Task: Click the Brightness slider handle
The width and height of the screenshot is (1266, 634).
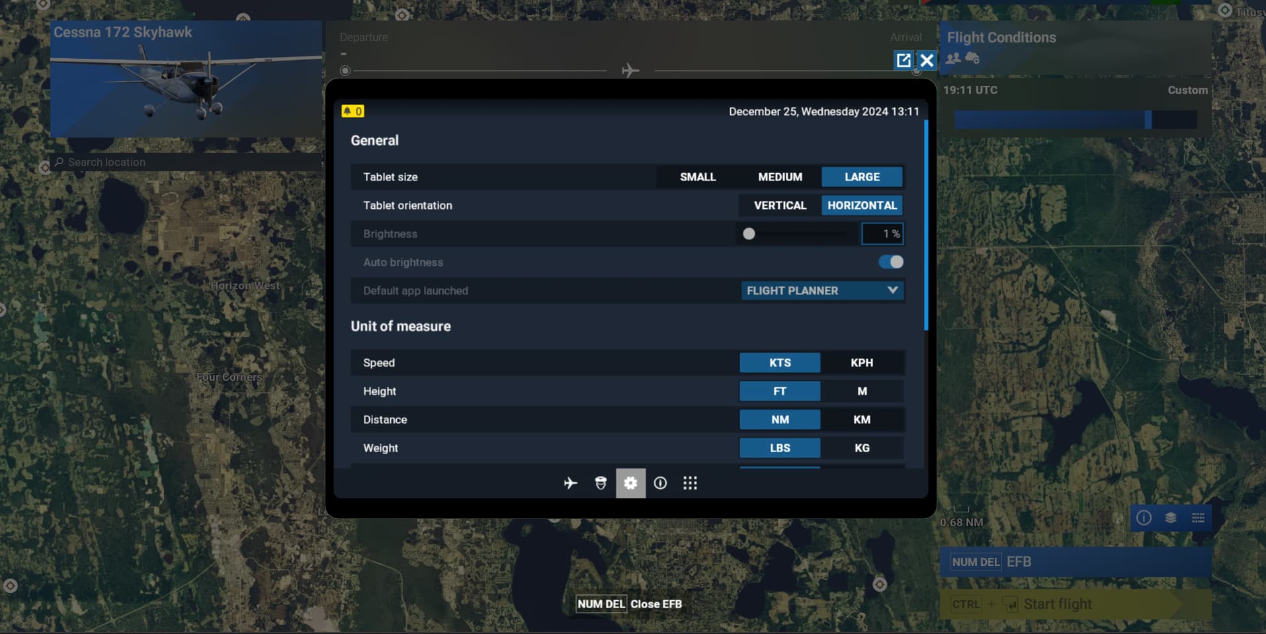Action: coord(749,234)
